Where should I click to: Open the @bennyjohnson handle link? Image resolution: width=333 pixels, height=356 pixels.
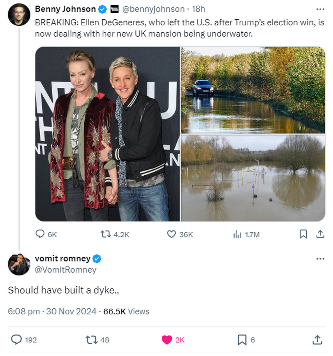point(152,9)
